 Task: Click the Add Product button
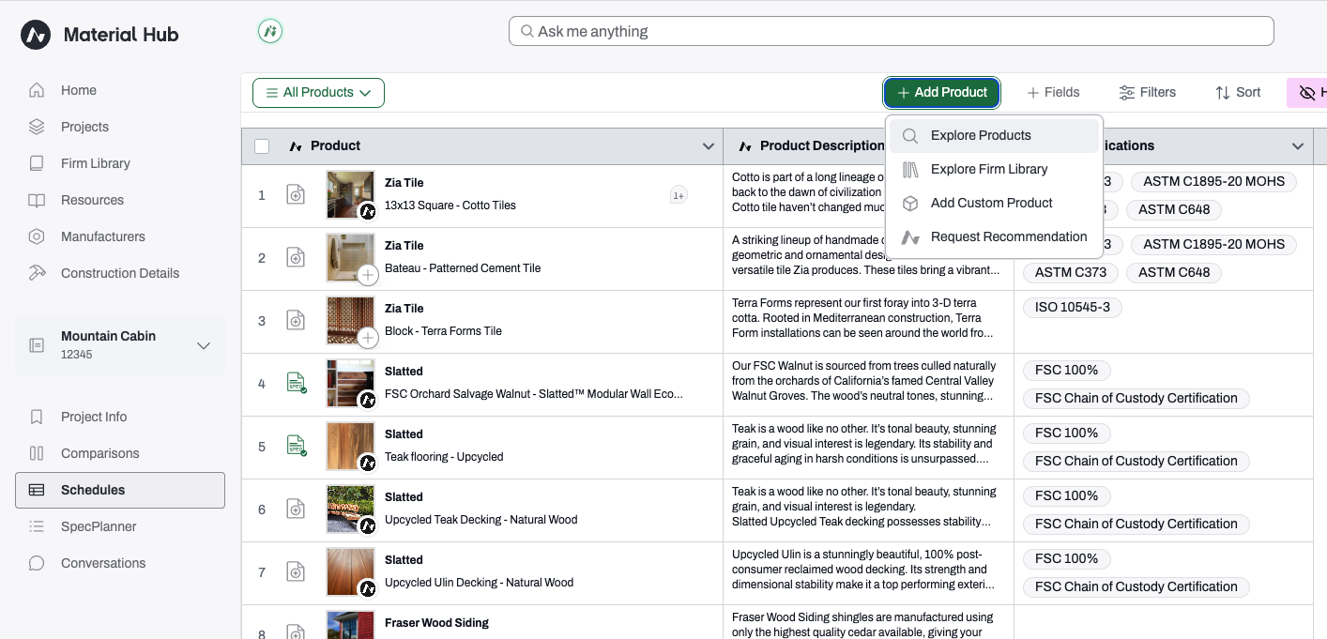pyautogui.click(x=941, y=92)
